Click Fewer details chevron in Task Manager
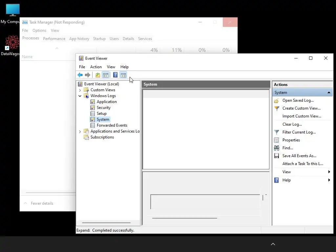The width and height of the screenshot is (336, 252). (x=25, y=203)
